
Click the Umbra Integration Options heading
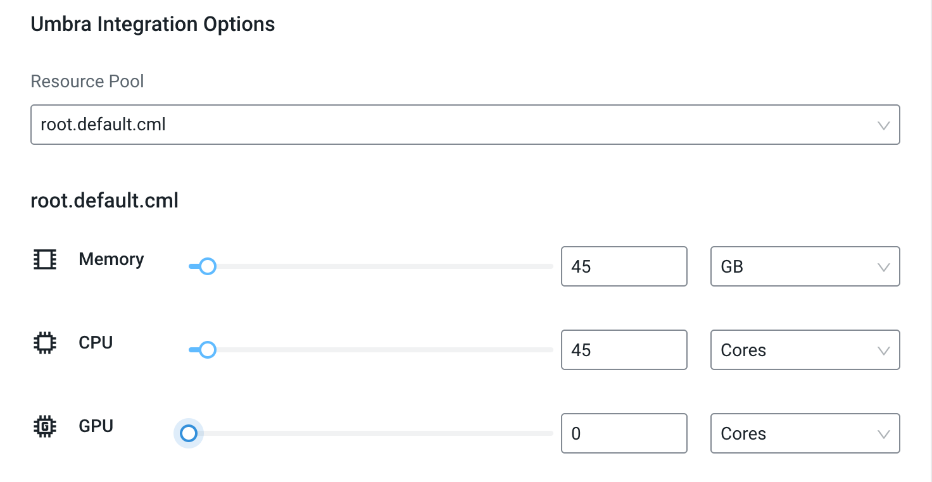pyautogui.click(x=153, y=25)
